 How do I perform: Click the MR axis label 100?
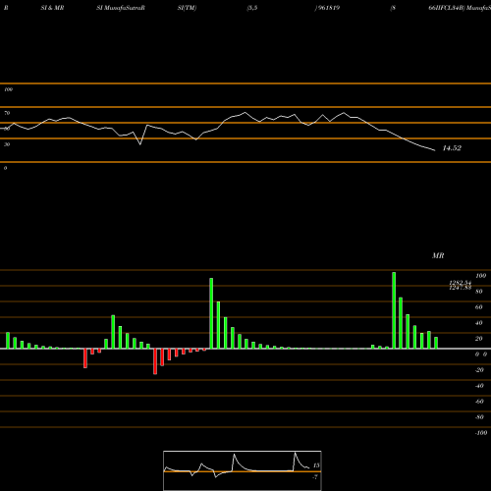pos(480,276)
